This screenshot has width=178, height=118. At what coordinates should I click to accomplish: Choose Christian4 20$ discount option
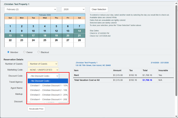[x=48, y=99]
